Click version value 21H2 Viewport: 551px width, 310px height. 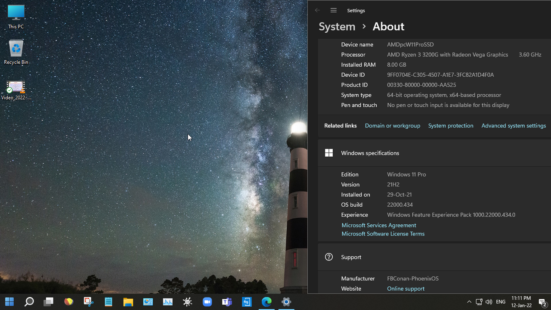coord(393,184)
